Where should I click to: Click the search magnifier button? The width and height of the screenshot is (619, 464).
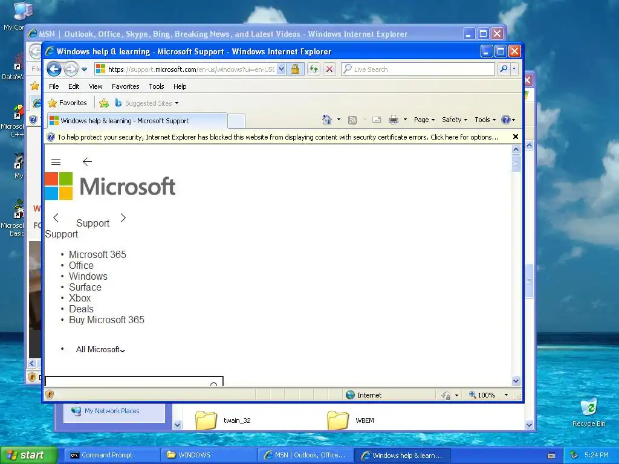tap(504, 69)
